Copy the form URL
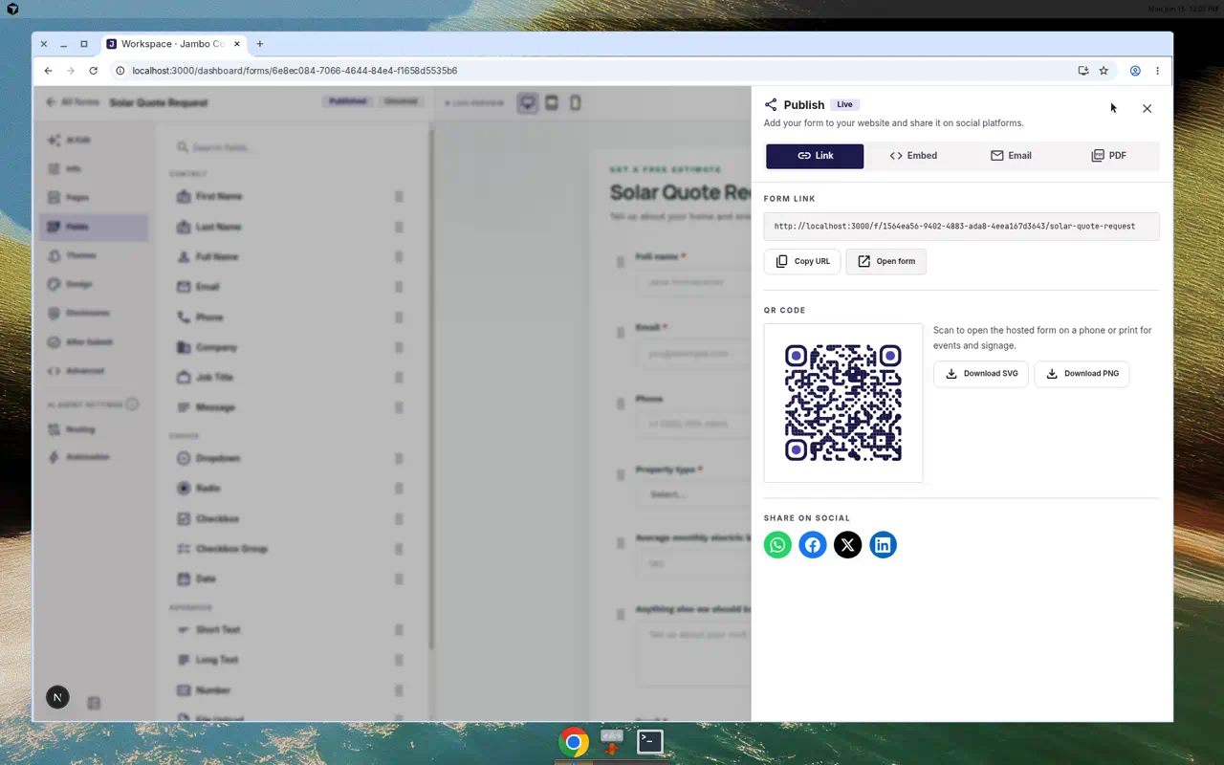 (802, 261)
